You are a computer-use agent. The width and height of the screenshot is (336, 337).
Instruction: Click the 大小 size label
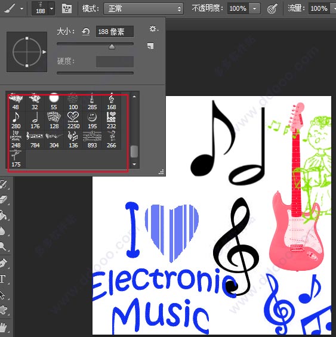pyautogui.click(x=66, y=32)
